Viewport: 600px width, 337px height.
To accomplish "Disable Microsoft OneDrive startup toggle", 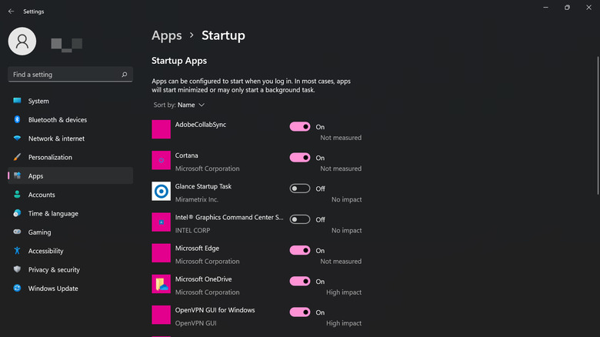I will 300,282.
